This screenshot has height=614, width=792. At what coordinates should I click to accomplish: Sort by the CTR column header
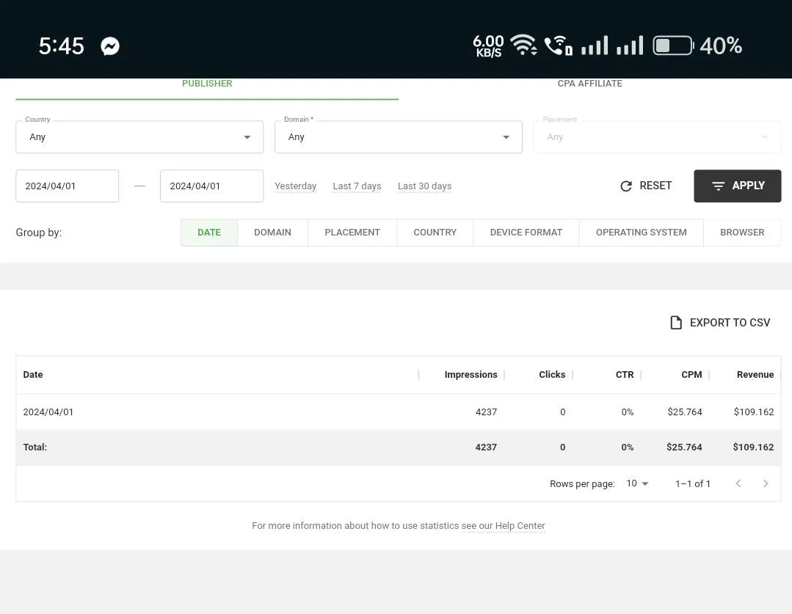[625, 375]
